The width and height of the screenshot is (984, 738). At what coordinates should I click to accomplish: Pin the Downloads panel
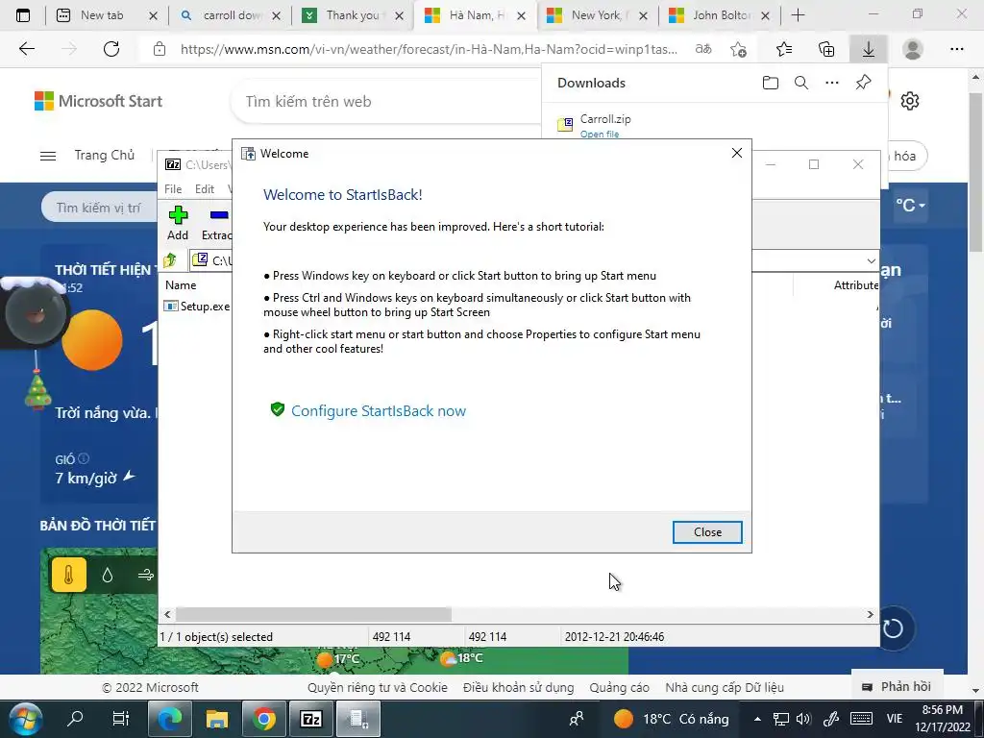point(864,83)
